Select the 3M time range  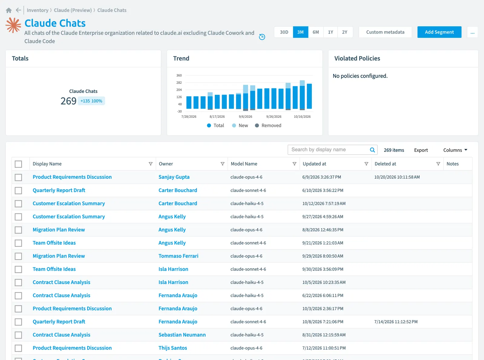point(300,32)
